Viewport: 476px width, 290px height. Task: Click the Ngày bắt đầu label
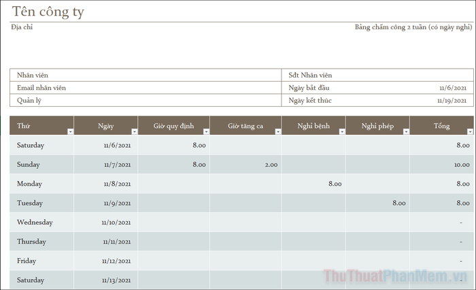[x=309, y=88]
